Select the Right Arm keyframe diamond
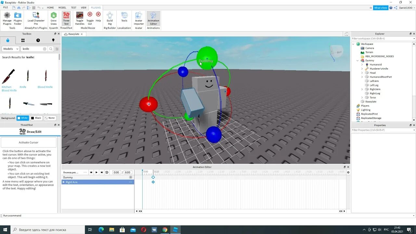This screenshot has height=234, width=416. [153, 182]
